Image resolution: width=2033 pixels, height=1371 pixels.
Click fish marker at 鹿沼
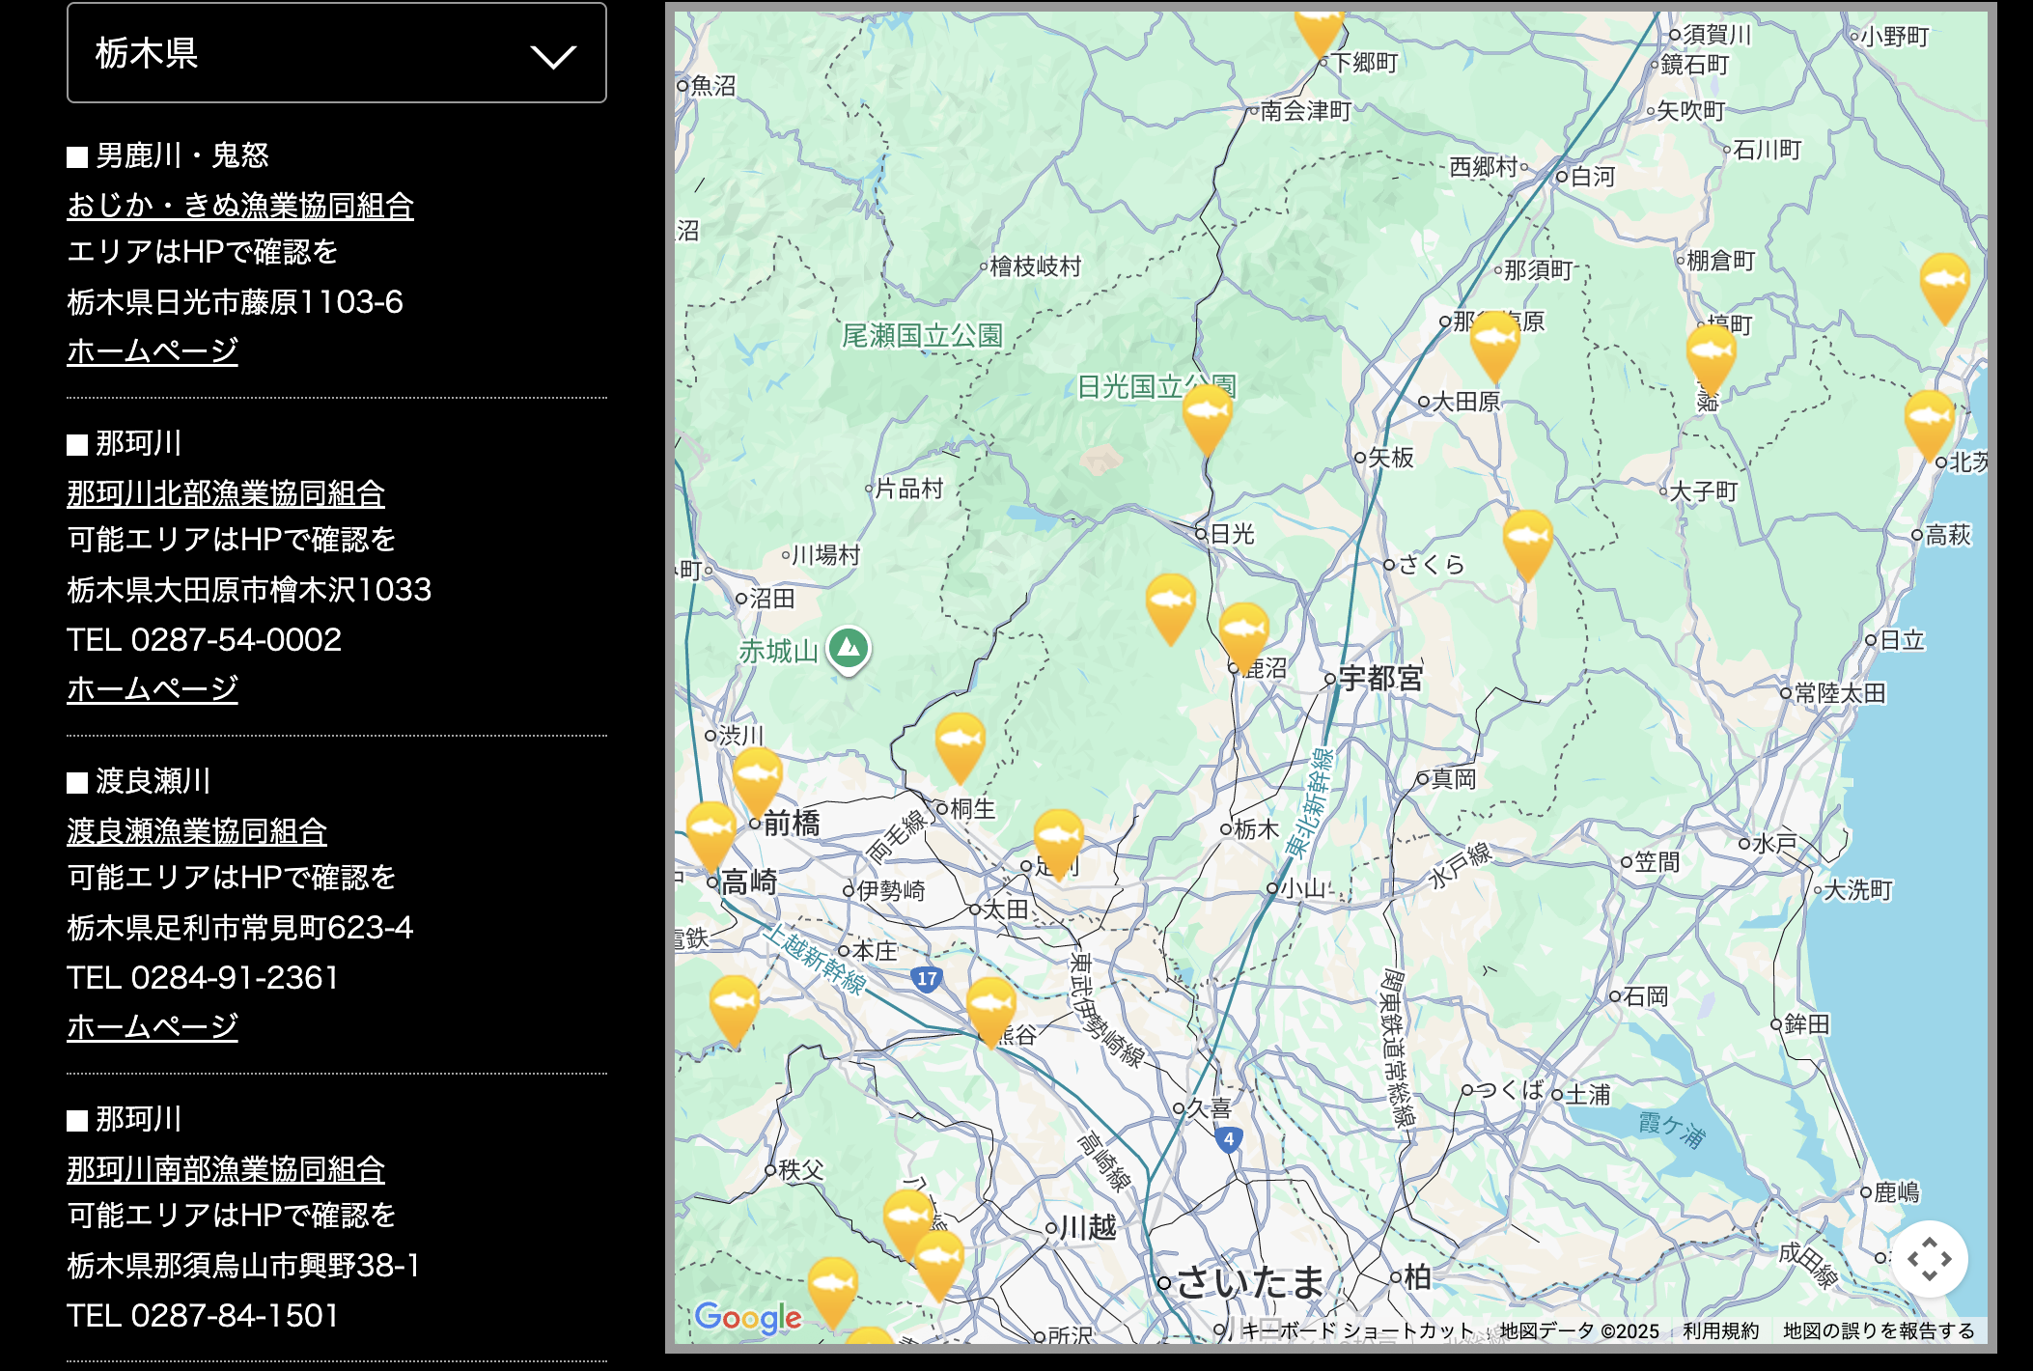coord(1243,631)
